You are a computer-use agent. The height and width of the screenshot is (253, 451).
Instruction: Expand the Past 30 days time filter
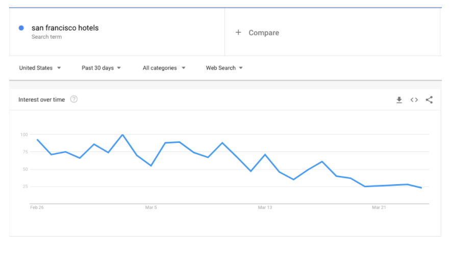[101, 68]
